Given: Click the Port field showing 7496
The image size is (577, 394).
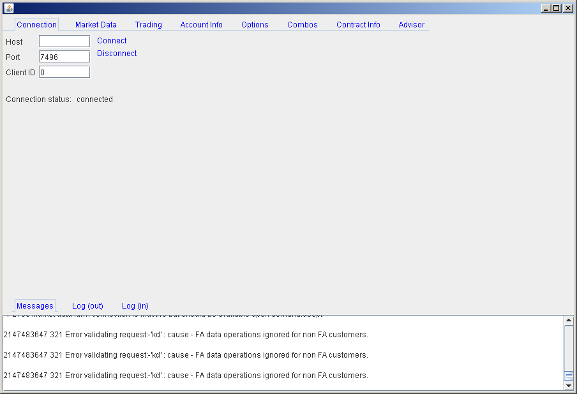Looking at the screenshot, I should pyautogui.click(x=64, y=57).
